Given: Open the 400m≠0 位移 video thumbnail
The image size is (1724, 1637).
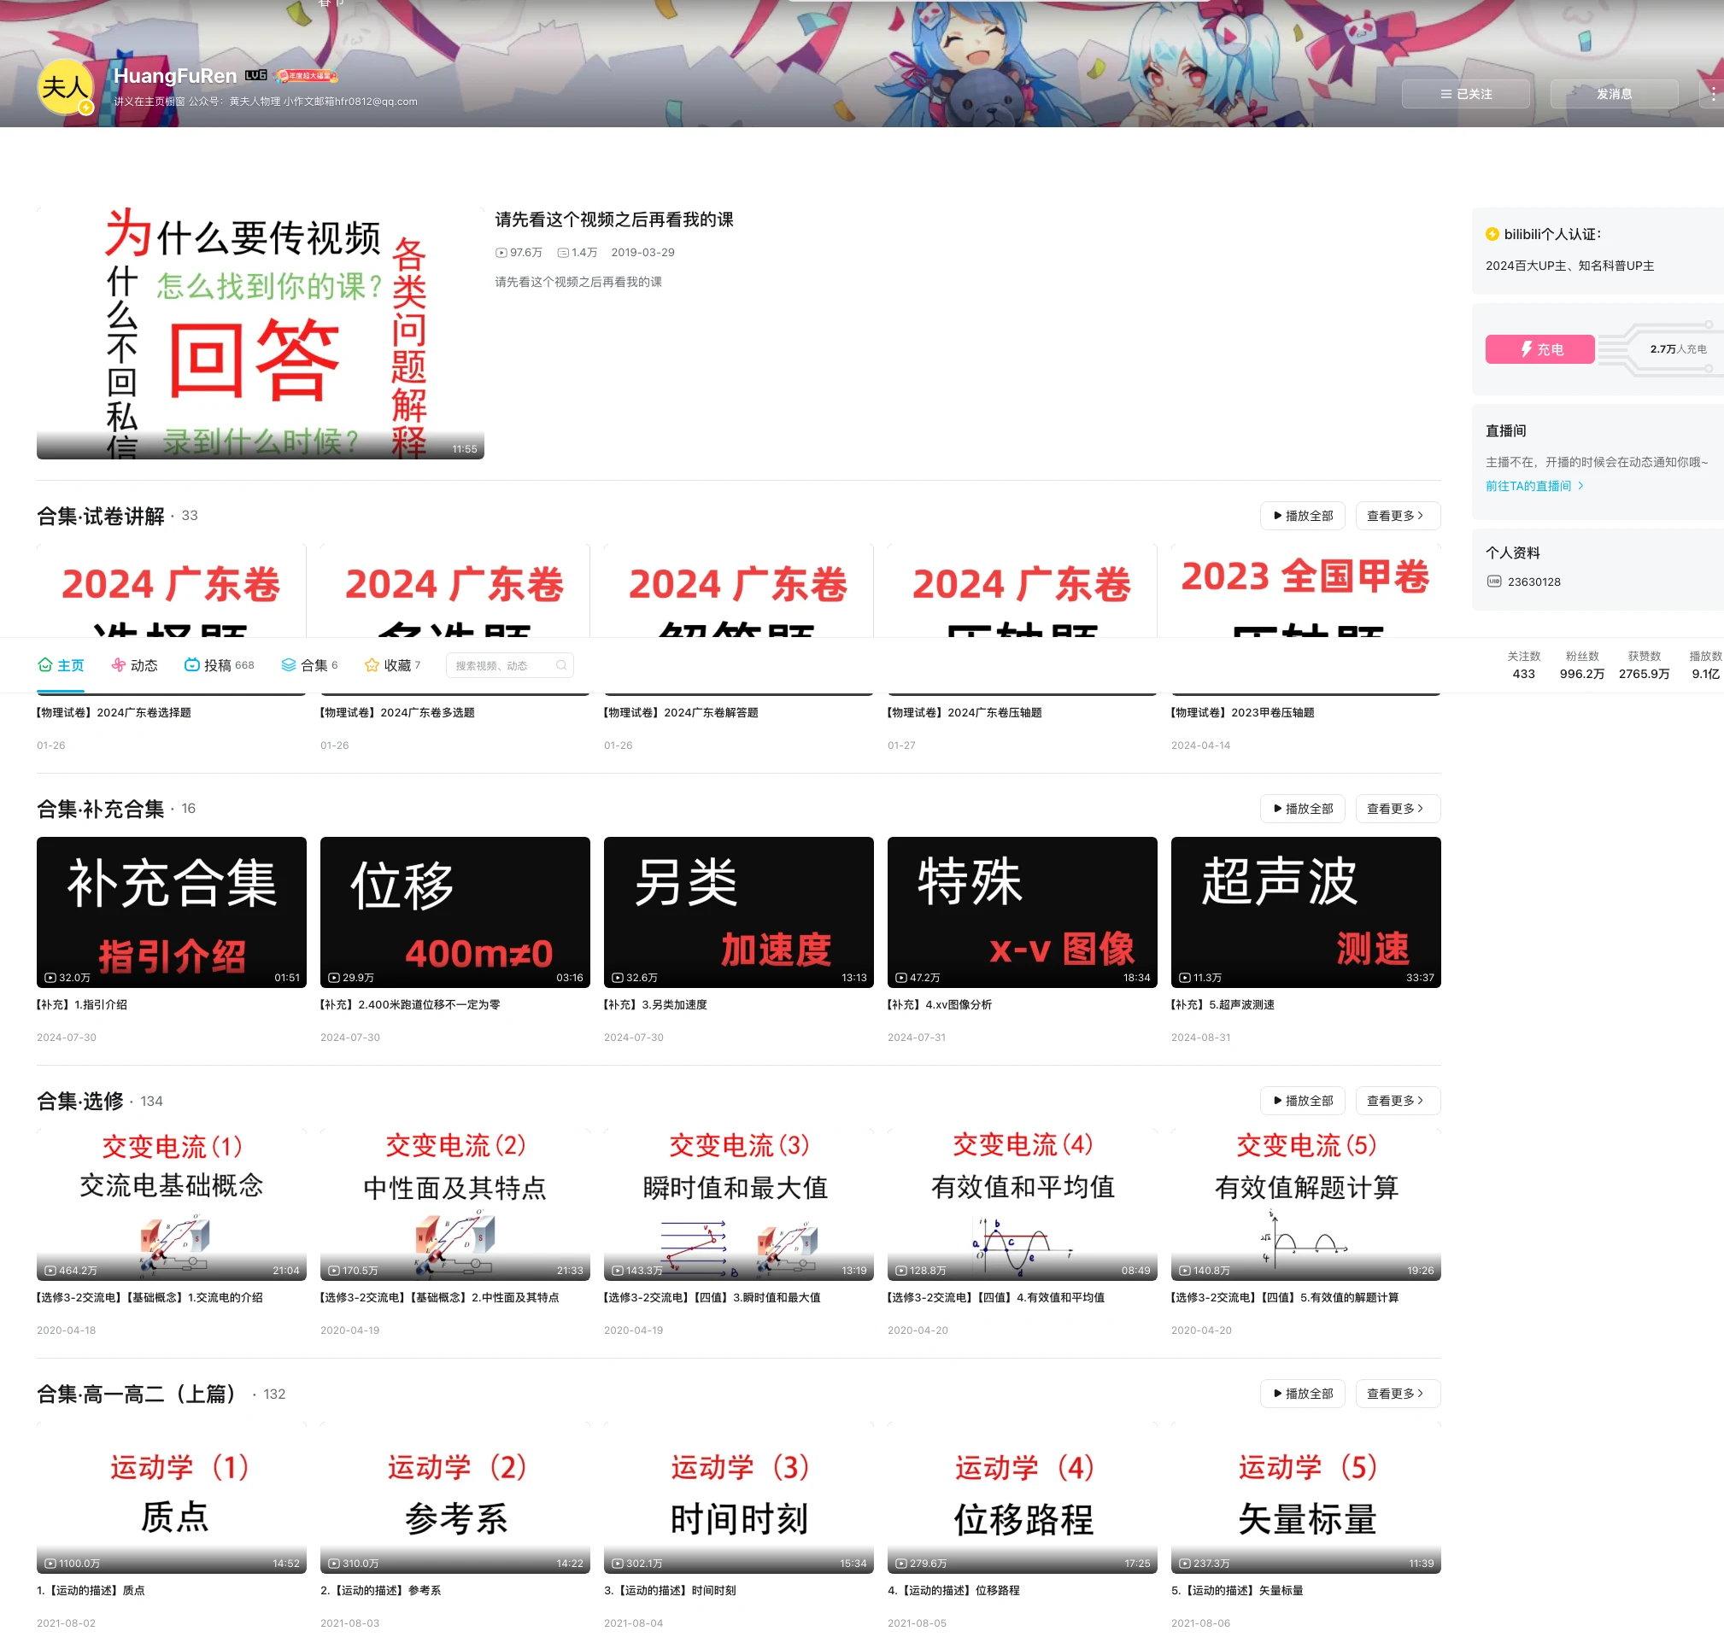Looking at the screenshot, I should tap(454, 913).
